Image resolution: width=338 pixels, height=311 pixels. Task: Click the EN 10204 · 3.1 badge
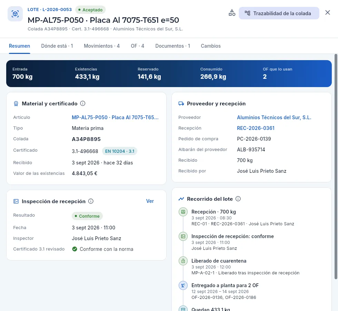pyautogui.click(x=120, y=151)
